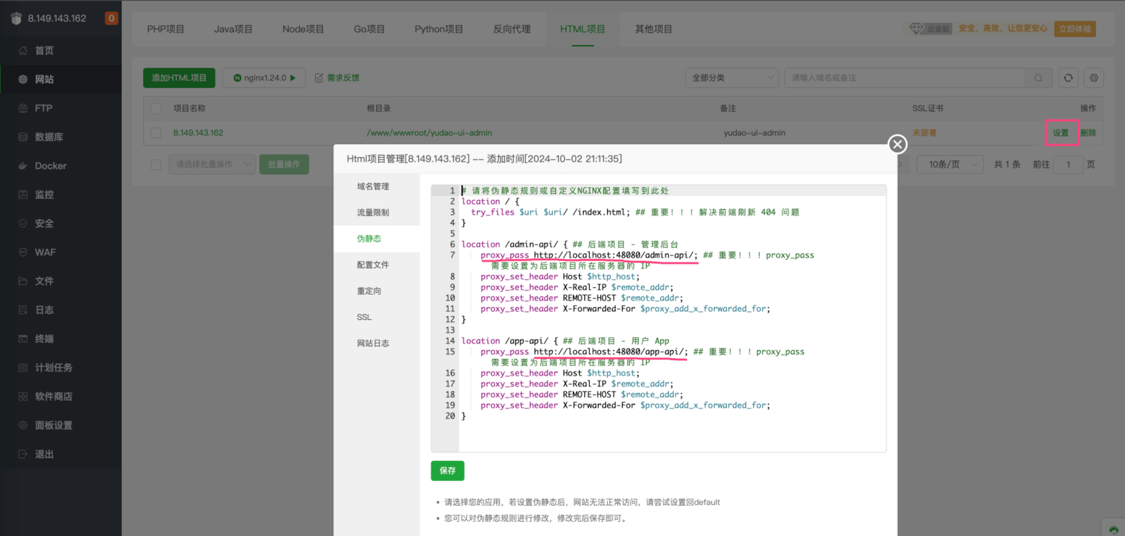
Task: Open the 数据库 database sidebar icon
Action: (x=23, y=137)
